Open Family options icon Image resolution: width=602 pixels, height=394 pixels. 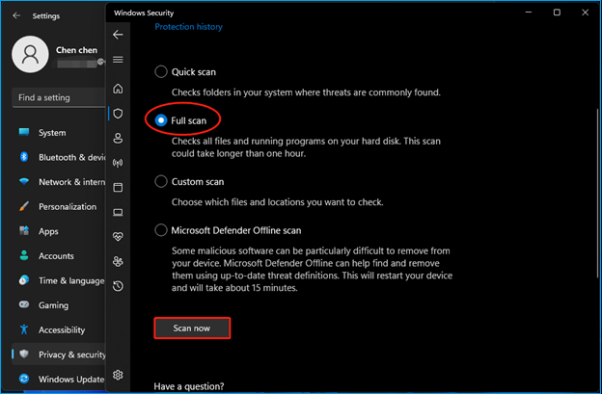click(x=118, y=261)
